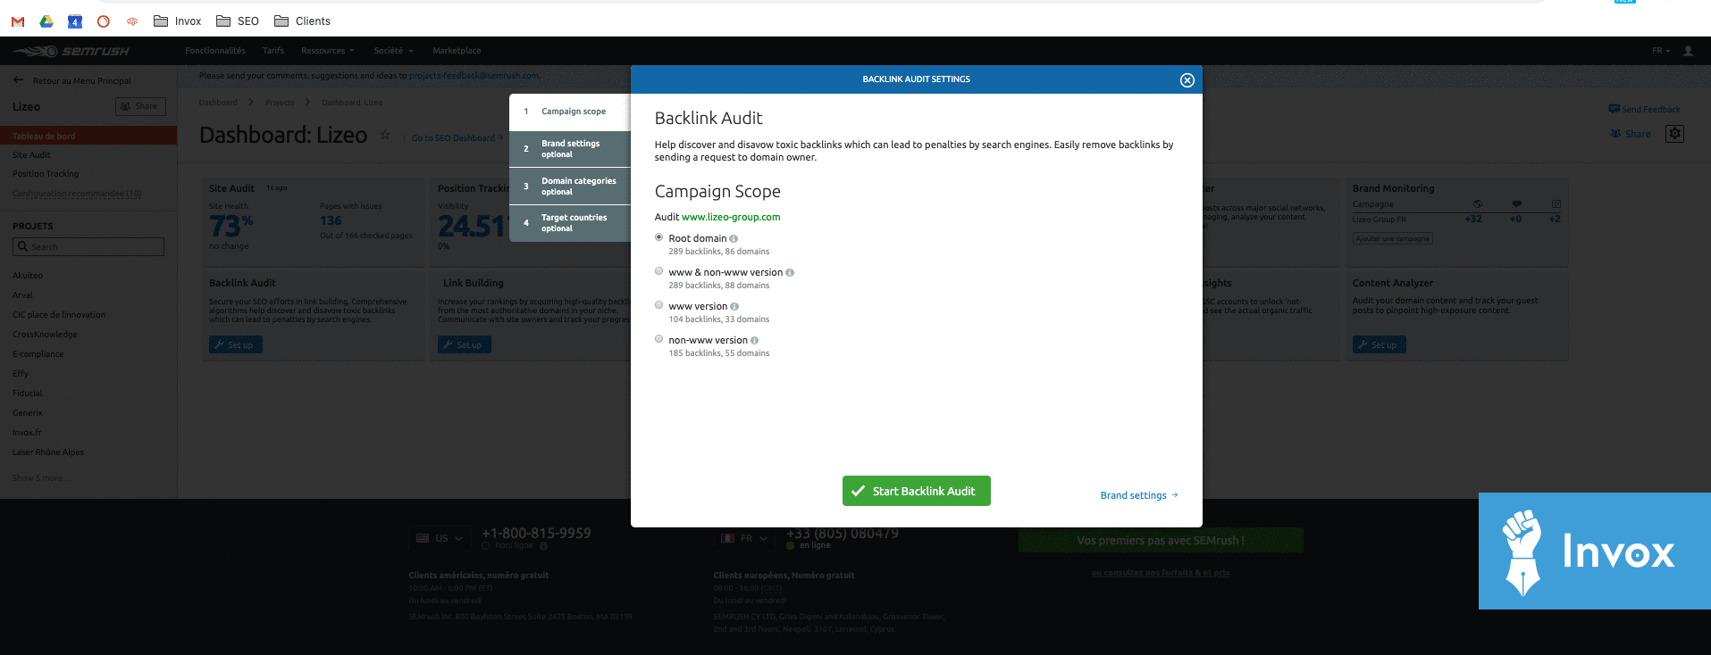The width and height of the screenshot is (1711, 655).
Task: Open Tarifs menu item
Action: point(273,51)
